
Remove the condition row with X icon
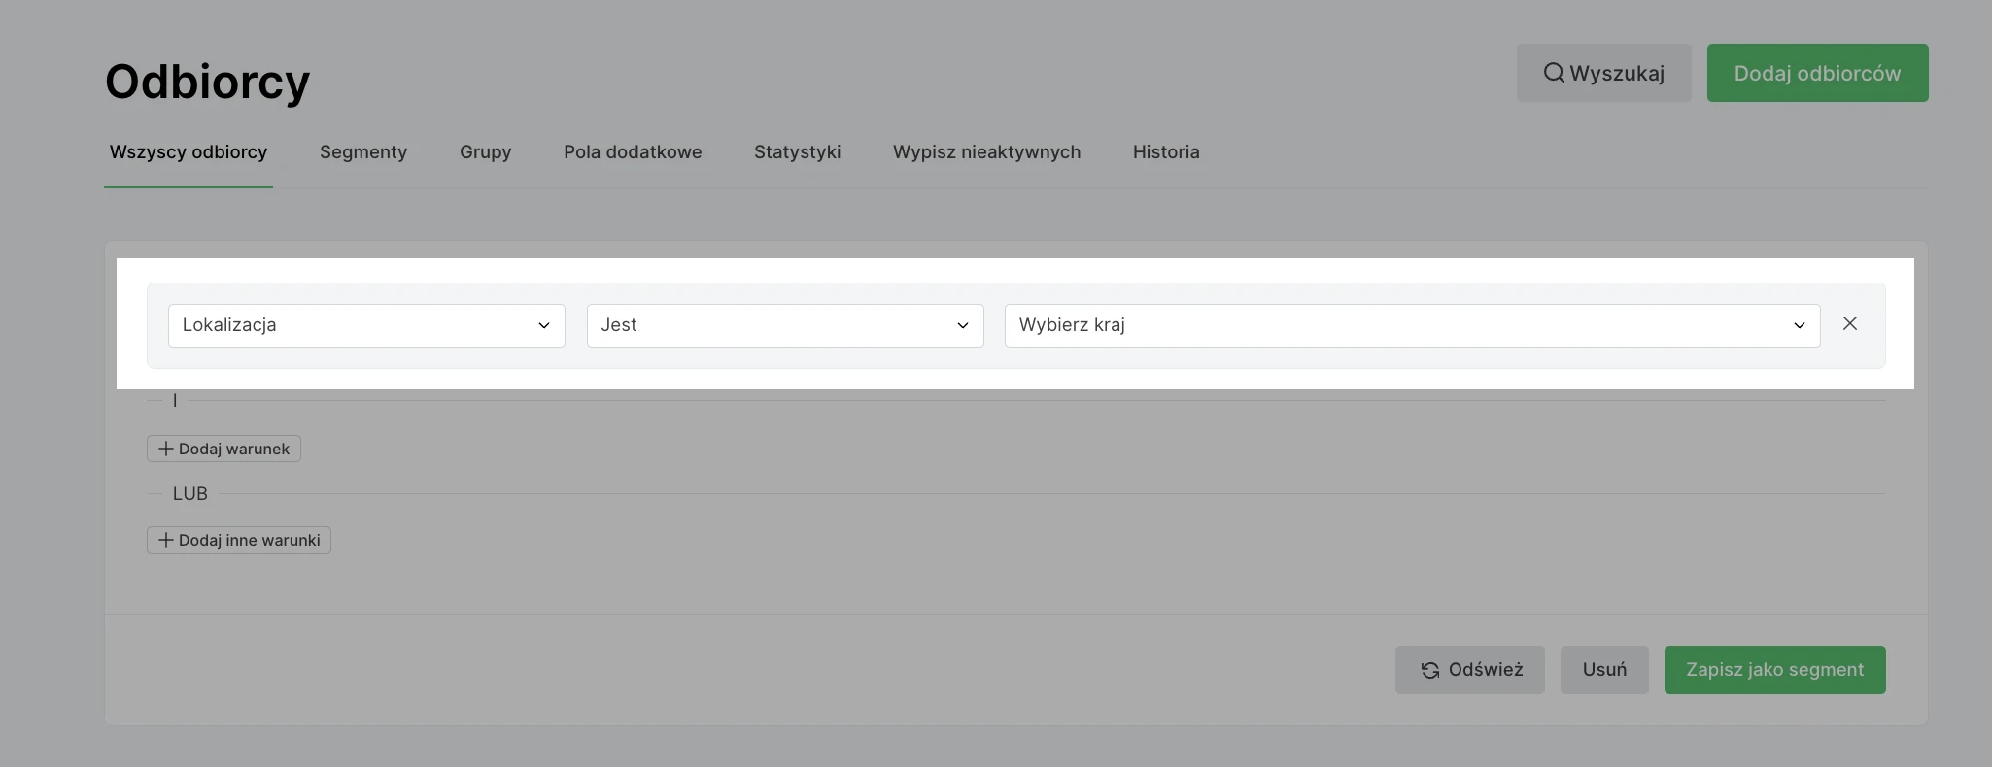[1849, 324]
